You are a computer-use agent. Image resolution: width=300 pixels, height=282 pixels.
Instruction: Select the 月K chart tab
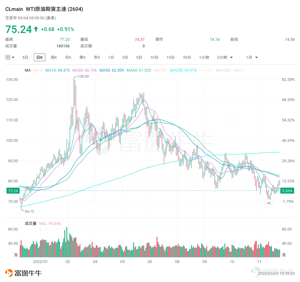(x=68, y=57)
